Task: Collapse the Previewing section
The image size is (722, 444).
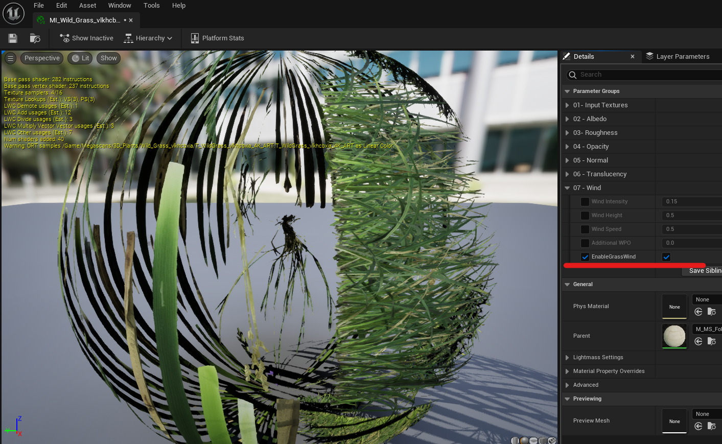Action: pyautogui.click(x=567, y=399)
